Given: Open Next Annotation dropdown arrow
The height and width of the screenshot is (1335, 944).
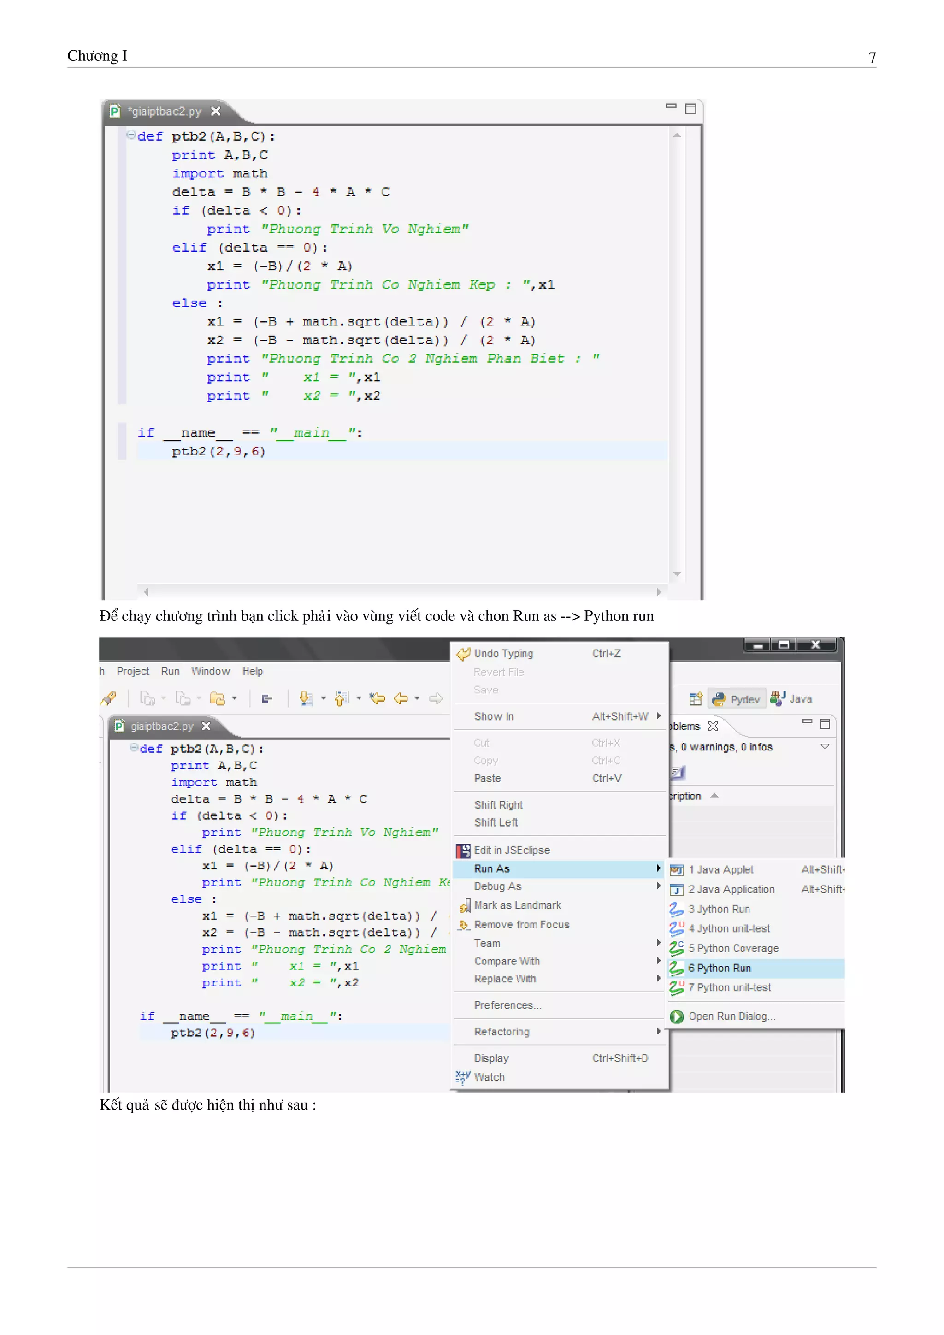Looking at the screenshot, I should (x=323, y=698).
